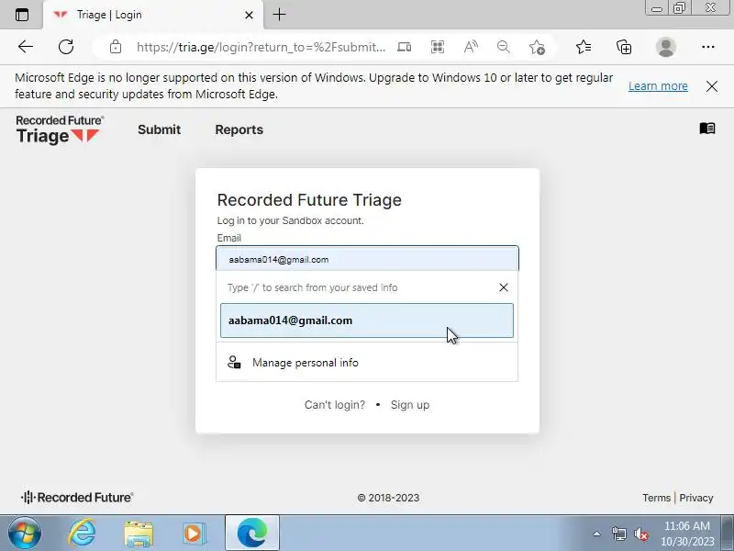Click the tria.ge URL address bar
The height and width of the screenshot is (551, 734).
tap(261, 47)
